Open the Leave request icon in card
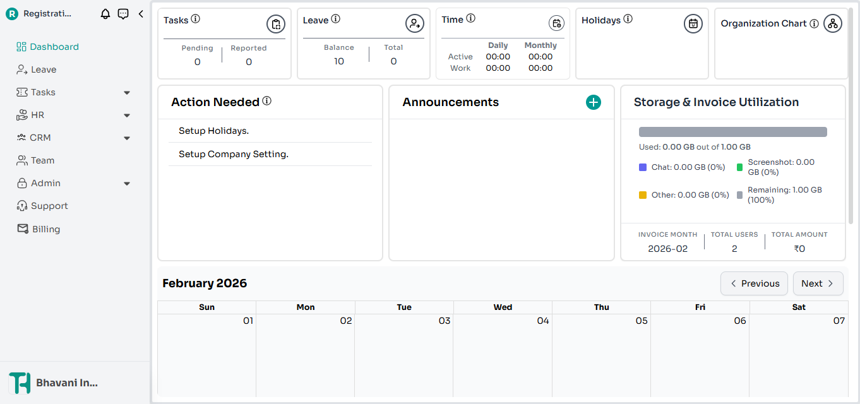This screenshot has width=860, height=404. point(414,24)
